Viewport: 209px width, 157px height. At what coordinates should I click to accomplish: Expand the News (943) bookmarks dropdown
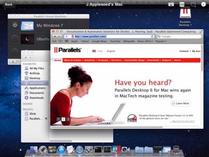(x=145, y=41)
